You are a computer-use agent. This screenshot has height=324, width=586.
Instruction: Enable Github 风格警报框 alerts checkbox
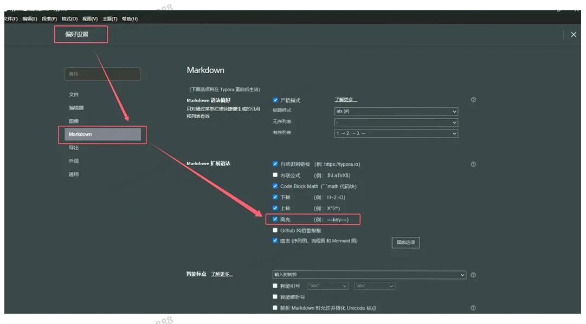coord(275,230)
